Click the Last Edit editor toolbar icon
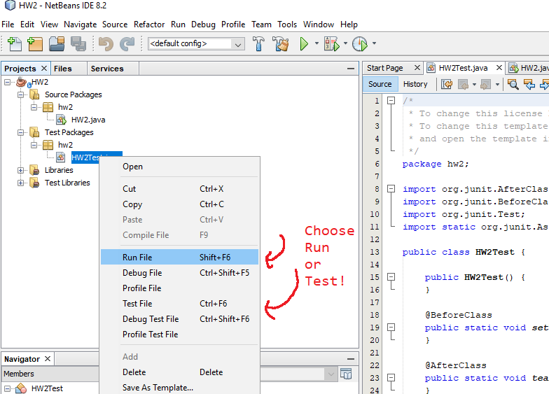Screen dimensions: 549x394 [x=447, y=84]
